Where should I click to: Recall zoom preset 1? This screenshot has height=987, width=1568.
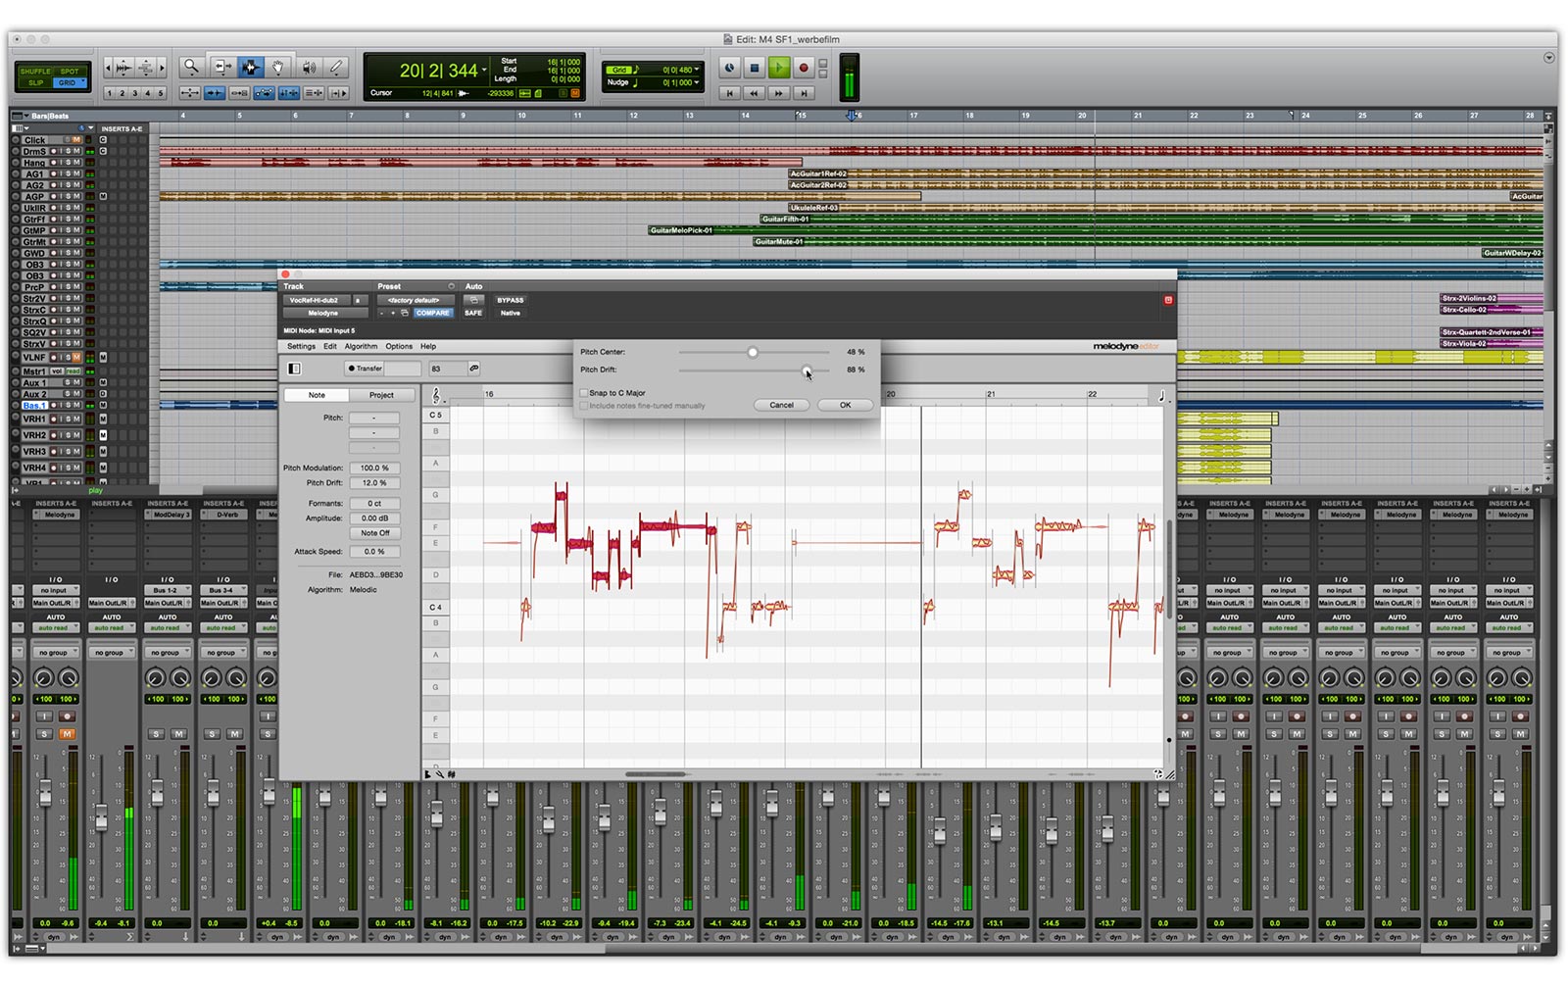[110, 93]
